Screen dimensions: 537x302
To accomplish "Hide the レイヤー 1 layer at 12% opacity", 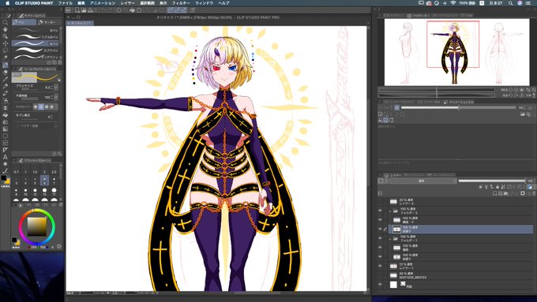I will coord(380,266).
